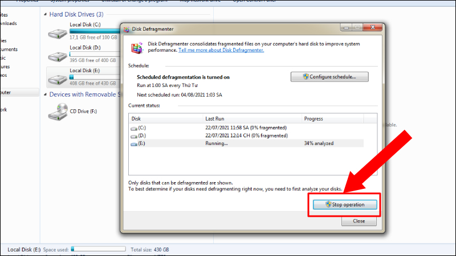Click the Local Disk (E:) space used bar
The height and width of the screenshot is (256, 456).
tap(98, 249)
